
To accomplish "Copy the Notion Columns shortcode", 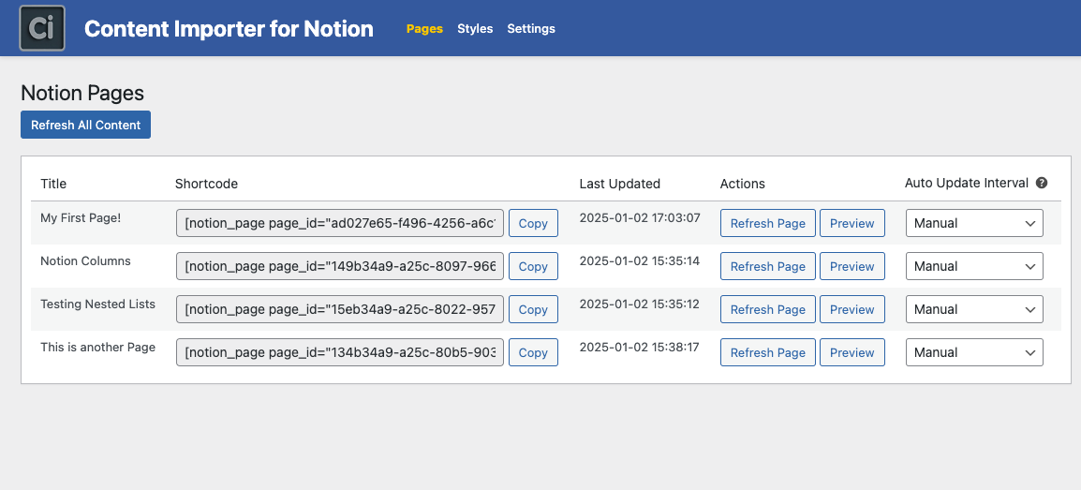I will pos(533,266).
